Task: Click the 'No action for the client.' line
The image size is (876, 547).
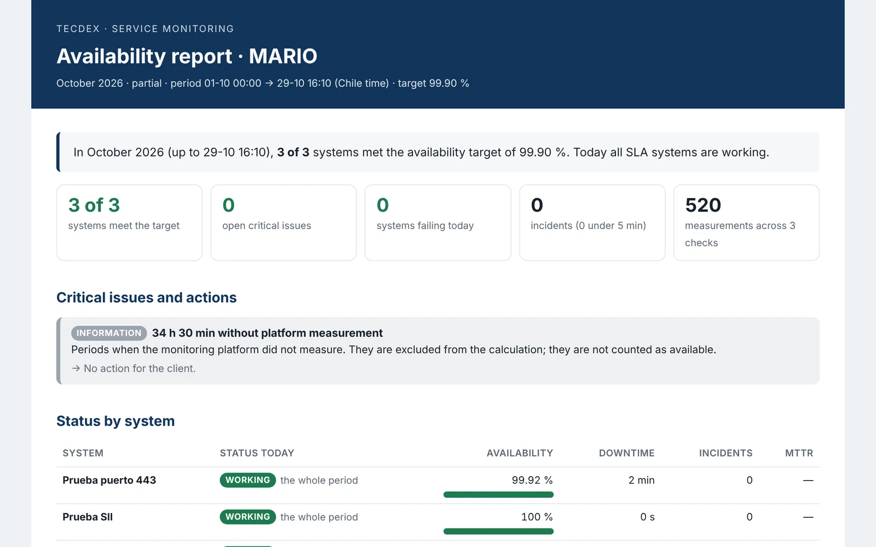Action: pos(134,369)
